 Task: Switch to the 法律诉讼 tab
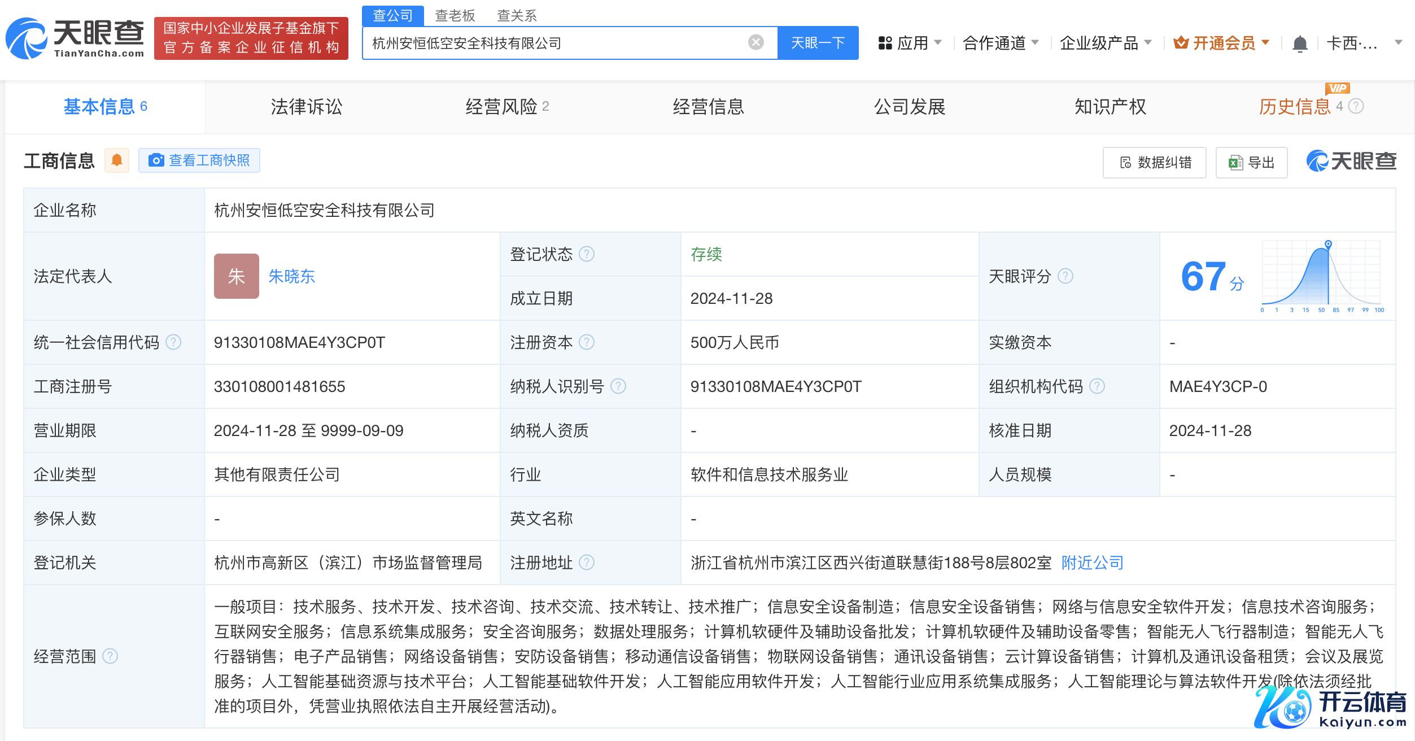(x=306, y=107)
